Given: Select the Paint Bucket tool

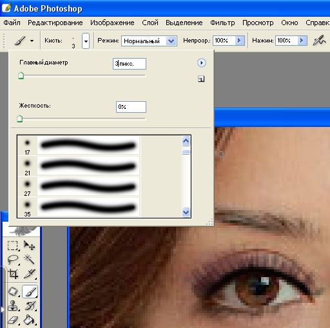Looking at the screenshot, I should click(30, 320).
